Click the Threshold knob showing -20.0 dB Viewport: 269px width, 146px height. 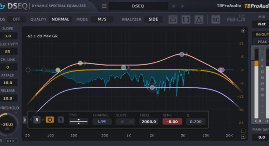(7, 125)
